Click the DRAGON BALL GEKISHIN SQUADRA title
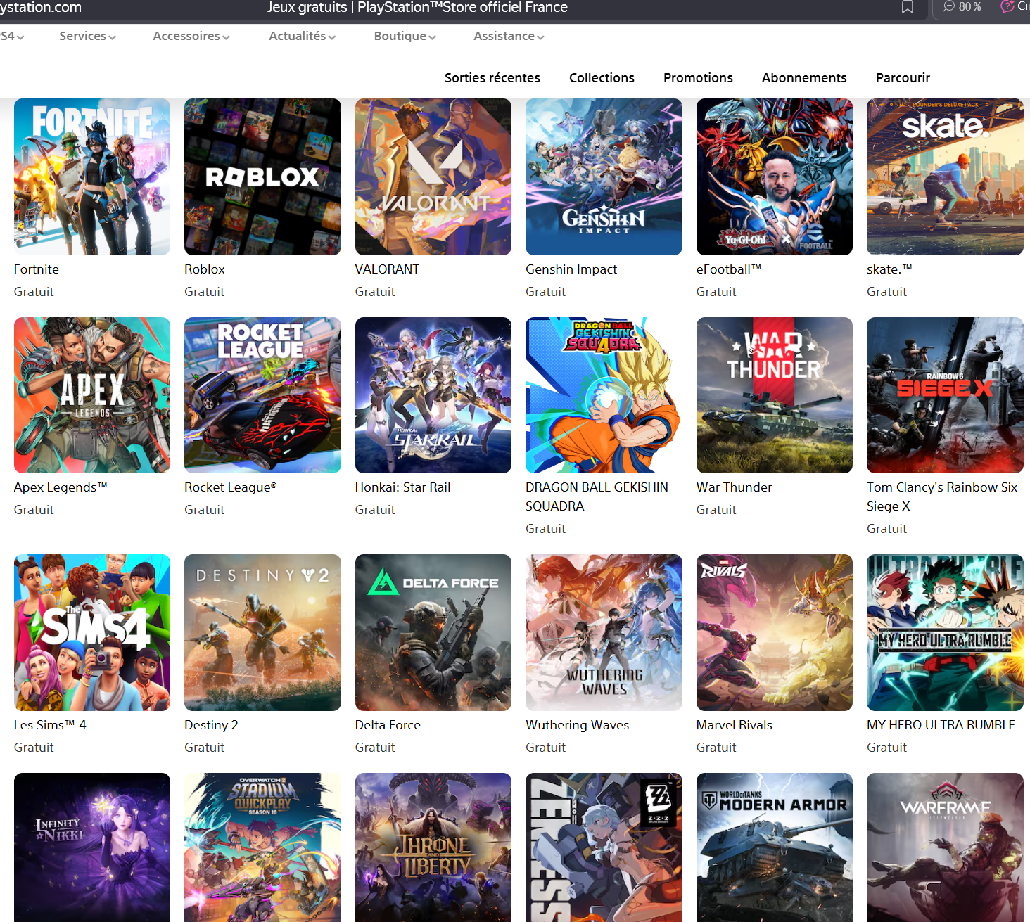 point(597,497)
